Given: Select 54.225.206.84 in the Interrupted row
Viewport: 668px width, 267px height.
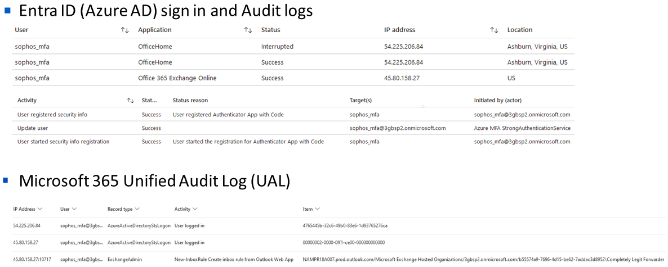Looking at the screenshot, I should tap(403, 46).
